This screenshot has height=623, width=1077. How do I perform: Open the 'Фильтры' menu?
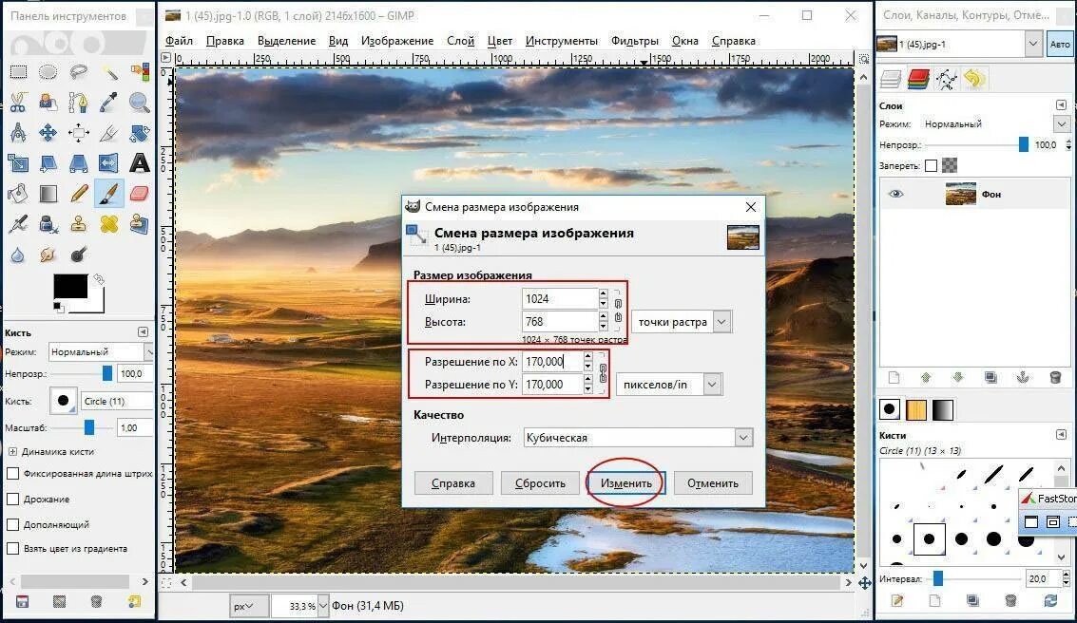click(x=635, y=41)
